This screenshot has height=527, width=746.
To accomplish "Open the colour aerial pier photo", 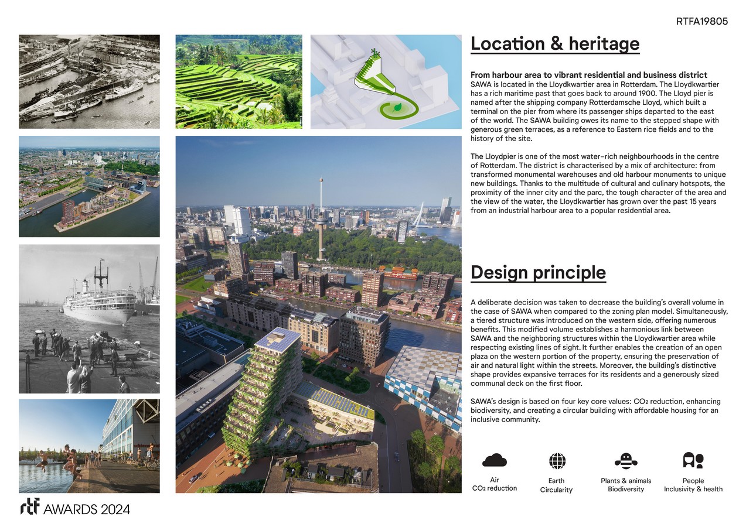I will [89, 186].
